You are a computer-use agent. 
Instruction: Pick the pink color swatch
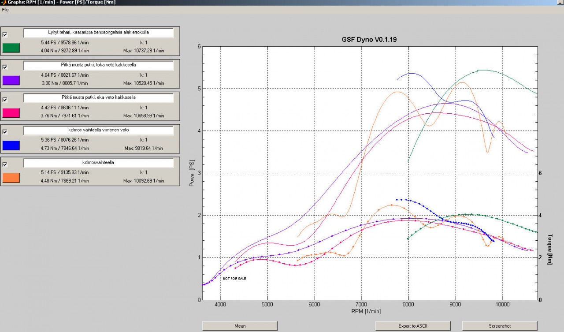pos(11,113)
